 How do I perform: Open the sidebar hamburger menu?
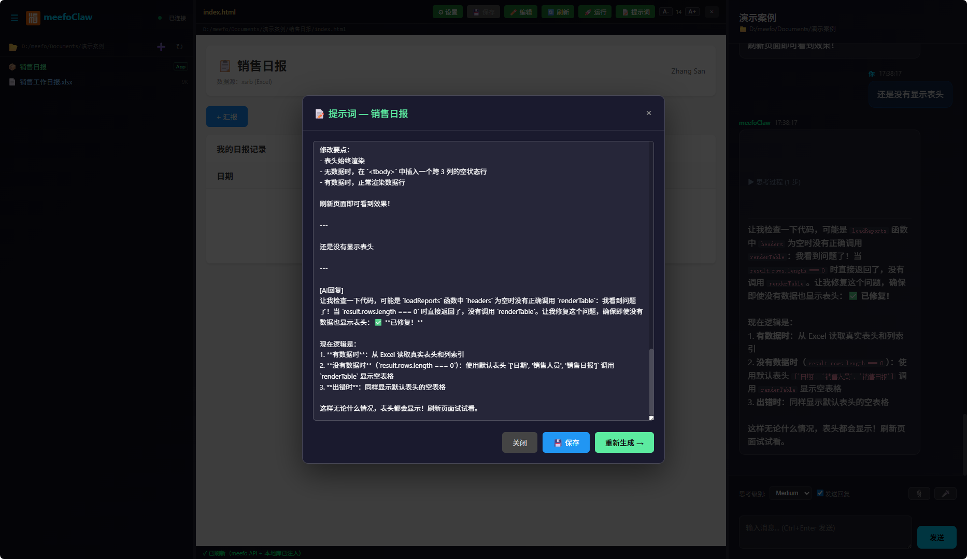(15, 18)
